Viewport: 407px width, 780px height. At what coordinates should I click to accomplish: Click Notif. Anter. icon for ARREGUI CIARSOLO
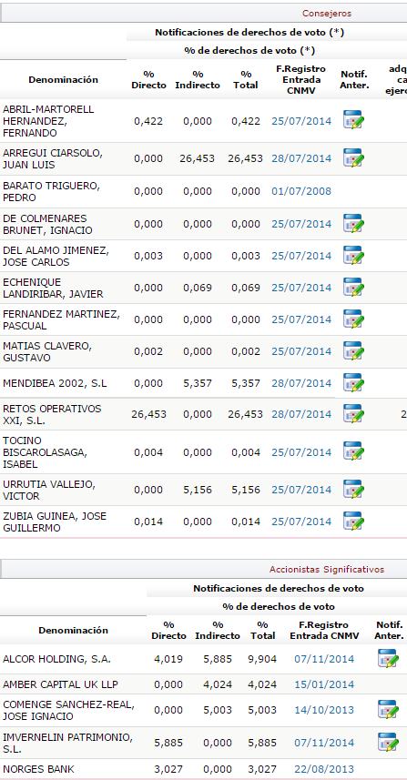point(354,157)
